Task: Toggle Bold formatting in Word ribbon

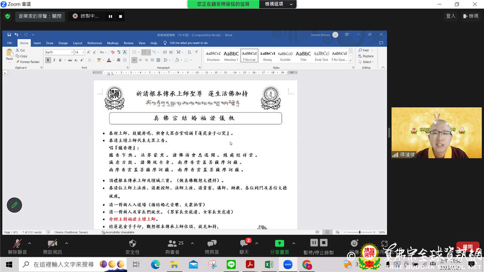Action: (x=48, y=60)
